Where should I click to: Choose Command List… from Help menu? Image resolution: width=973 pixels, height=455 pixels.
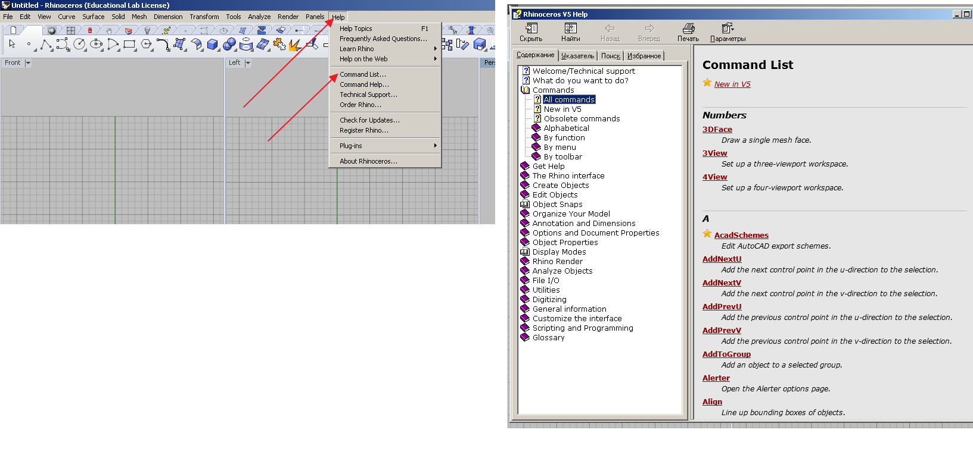tap(363, 74)
